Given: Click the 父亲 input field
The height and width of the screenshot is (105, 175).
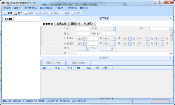Looking at the screenshot, I should pos(84,29).
